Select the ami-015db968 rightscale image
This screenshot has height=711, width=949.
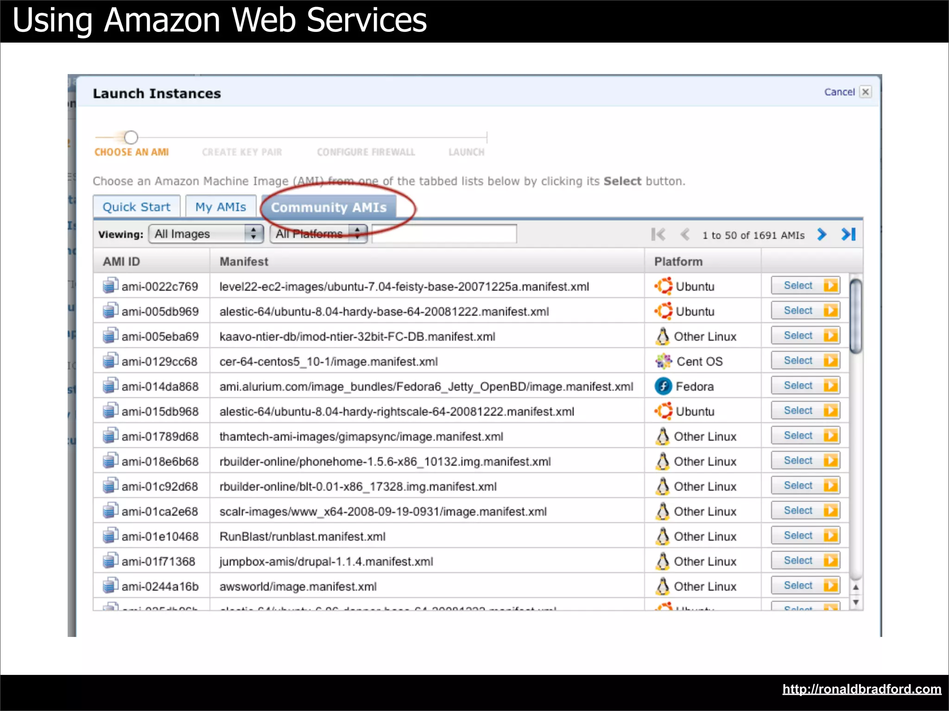click(x=805, y=410)
